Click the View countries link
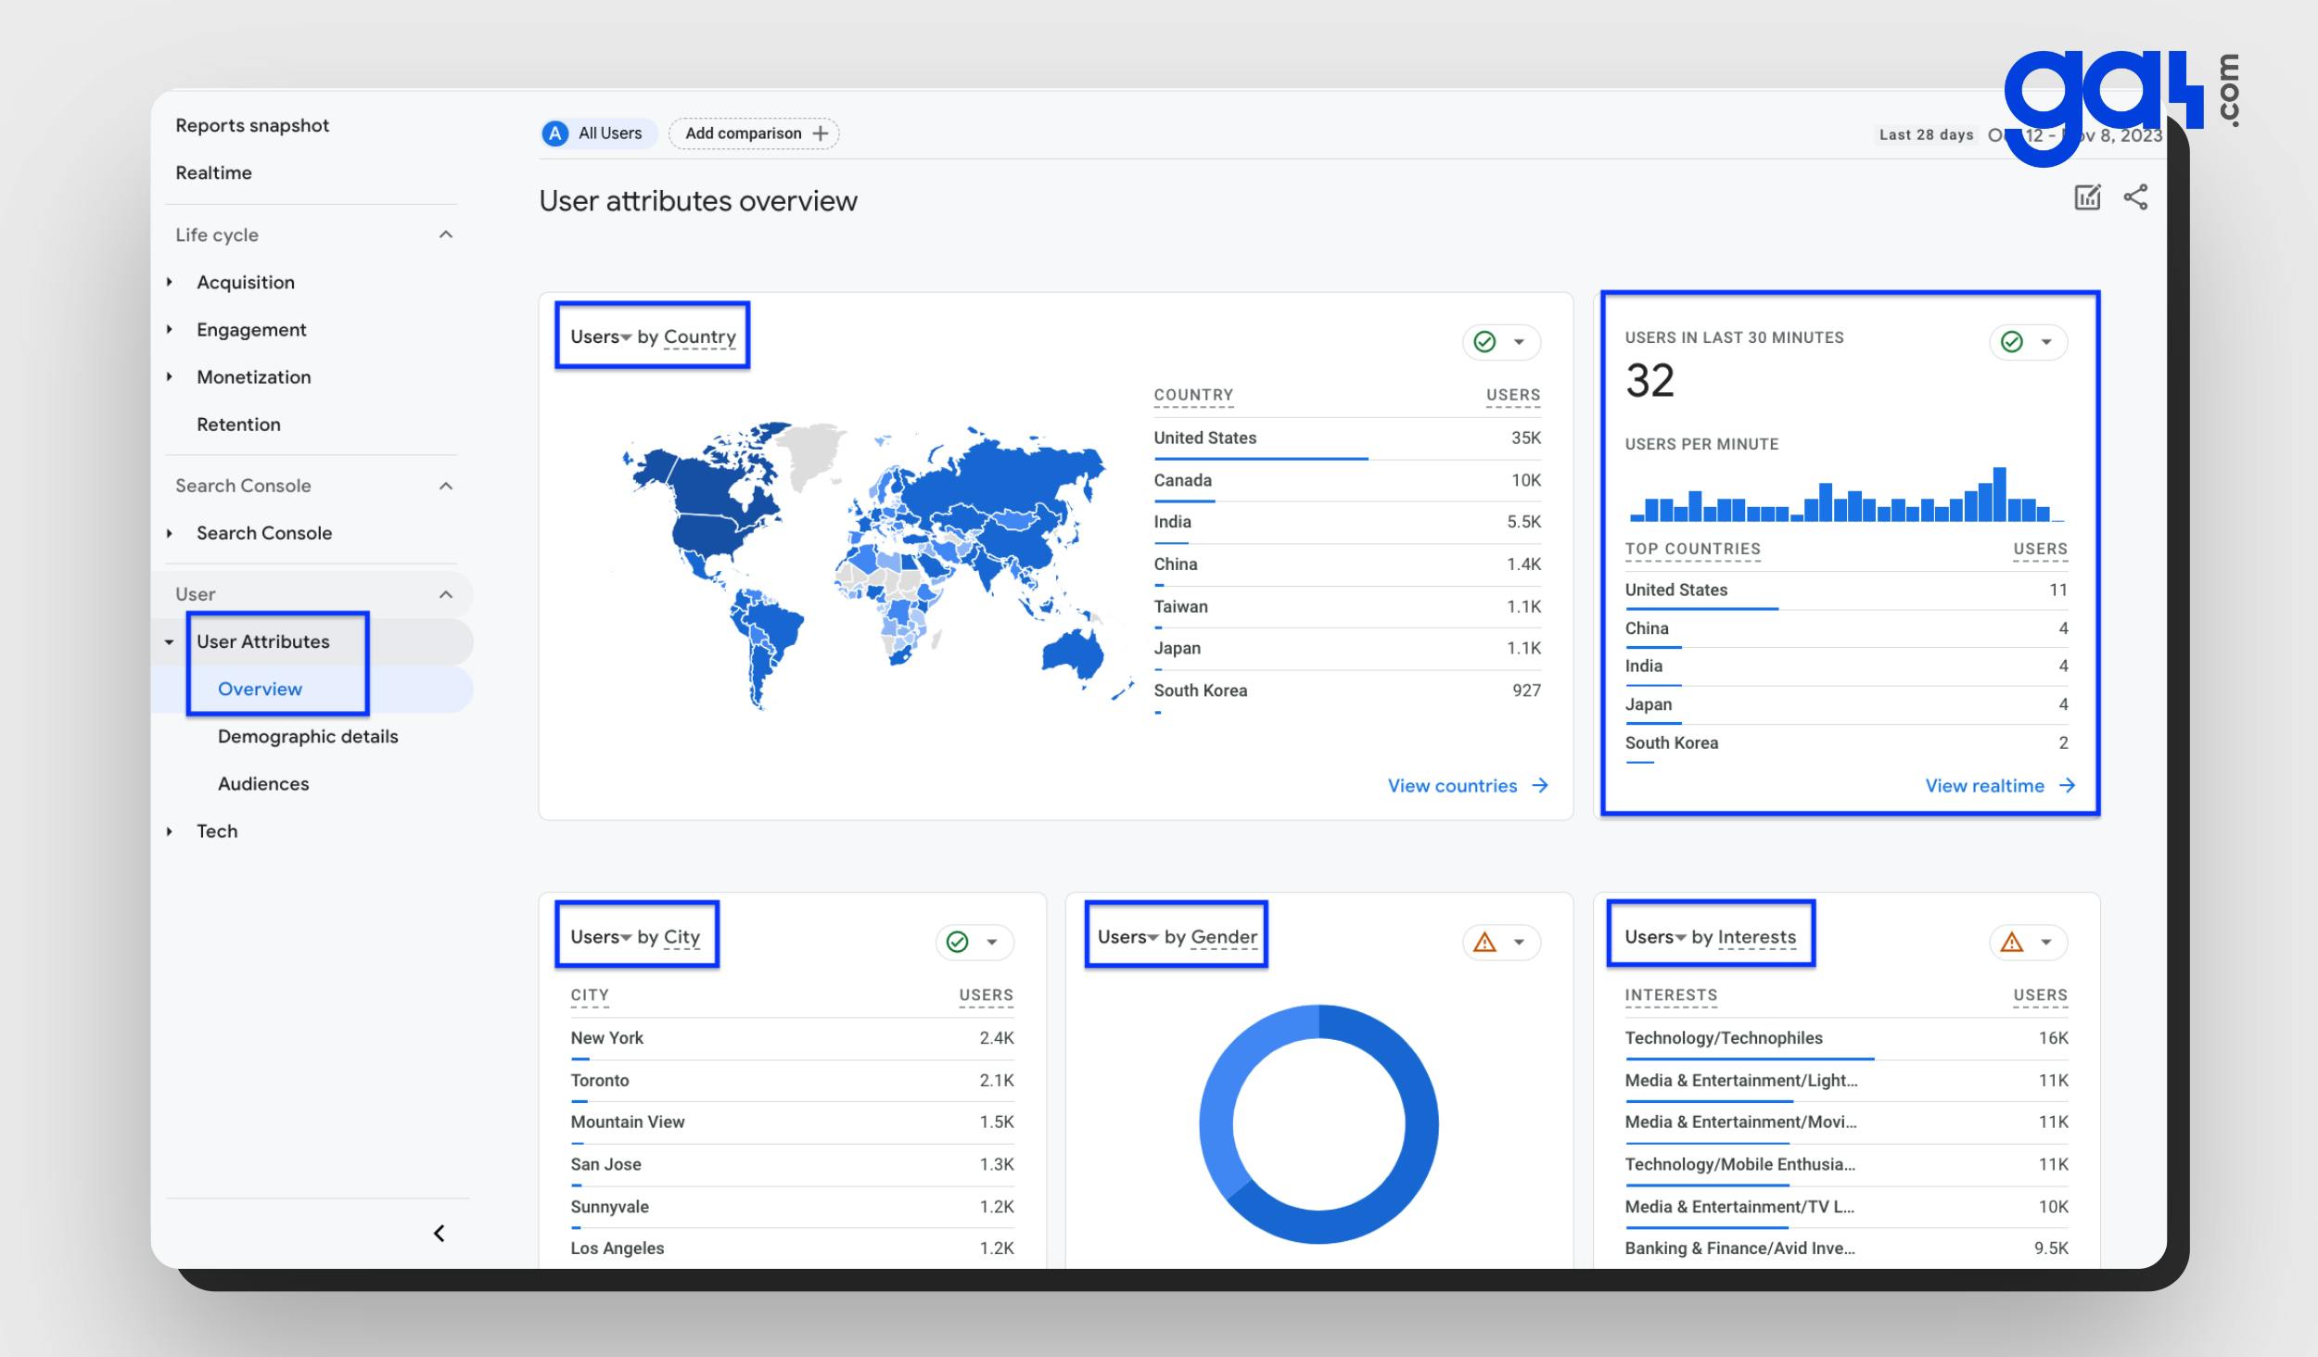The width and height of the screenshot is (2318, 1357). click(1452, 785)
